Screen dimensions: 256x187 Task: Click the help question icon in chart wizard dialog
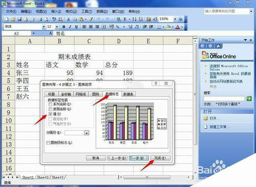pos(156,83)
